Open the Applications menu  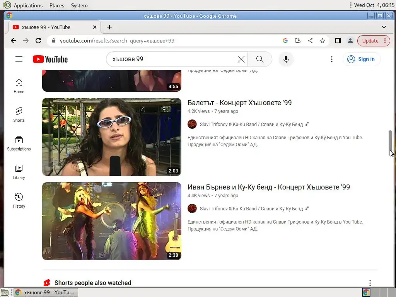[28, 5]
